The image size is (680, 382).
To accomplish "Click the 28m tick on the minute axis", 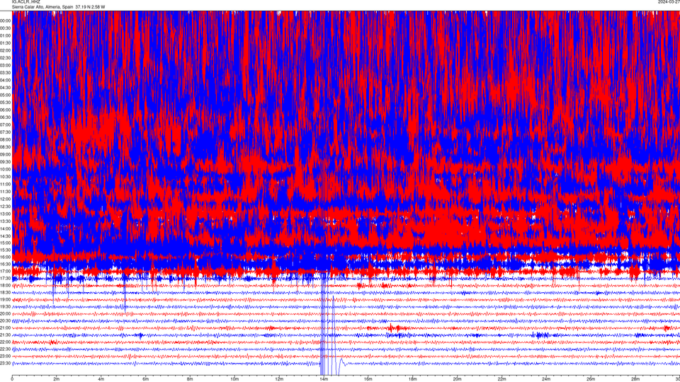I will click(x=635, y=379).
